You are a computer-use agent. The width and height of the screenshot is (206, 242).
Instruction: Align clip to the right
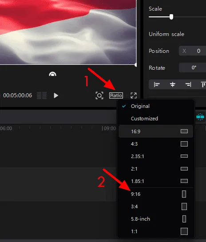click(x=188, y=84)
